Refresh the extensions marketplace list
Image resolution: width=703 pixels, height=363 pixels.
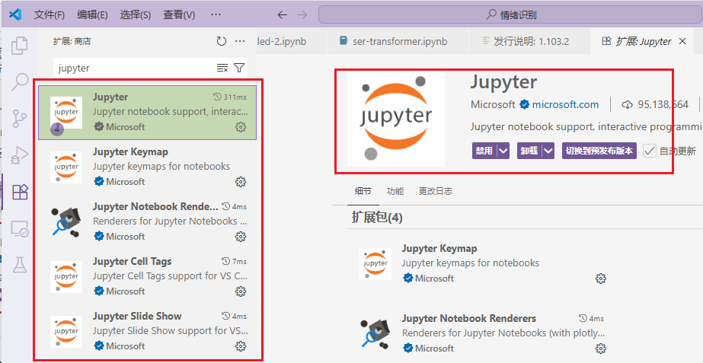(222, 41)
